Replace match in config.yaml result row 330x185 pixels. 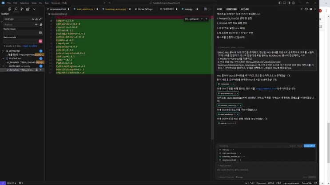[36, 70]
